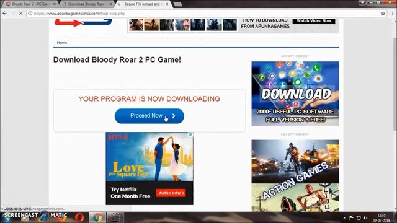Click the Your Program Is Now Downloading text
Screen dimensions: 397x223
(x=149, y=99)
